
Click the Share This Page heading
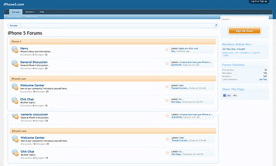tap(233, 89)
